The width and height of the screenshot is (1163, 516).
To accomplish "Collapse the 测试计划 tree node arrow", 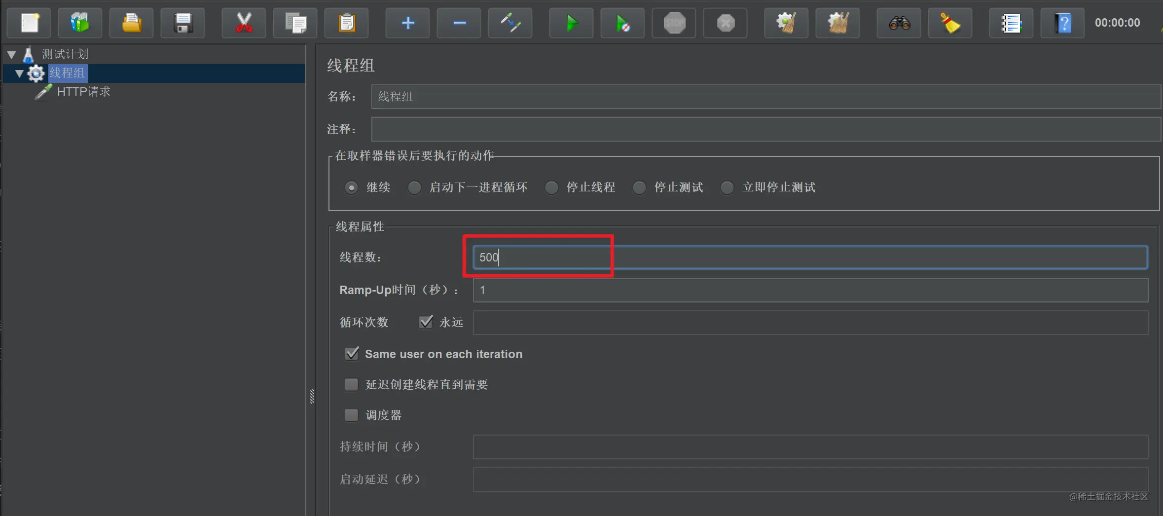I will tap(11, 54).
